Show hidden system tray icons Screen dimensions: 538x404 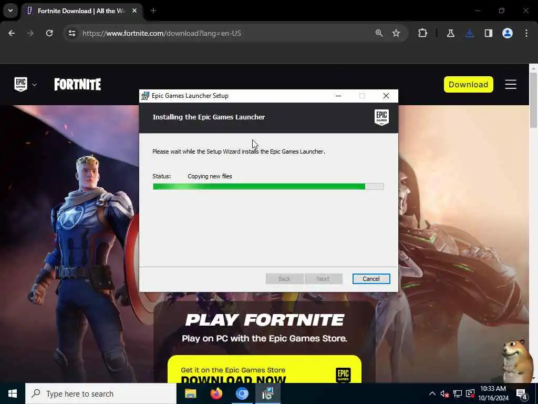click(432, 393)
